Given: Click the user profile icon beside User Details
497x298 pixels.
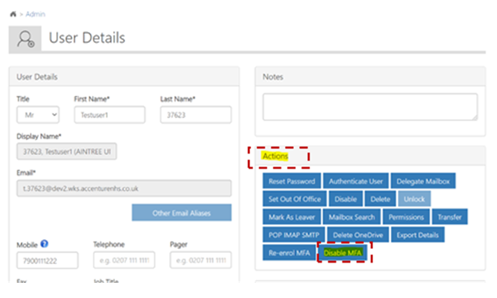Looking at the screenshot, I should pyautogui.click(x=25, y=39).
